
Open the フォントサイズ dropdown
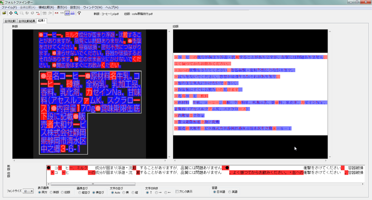pos(28,191)
